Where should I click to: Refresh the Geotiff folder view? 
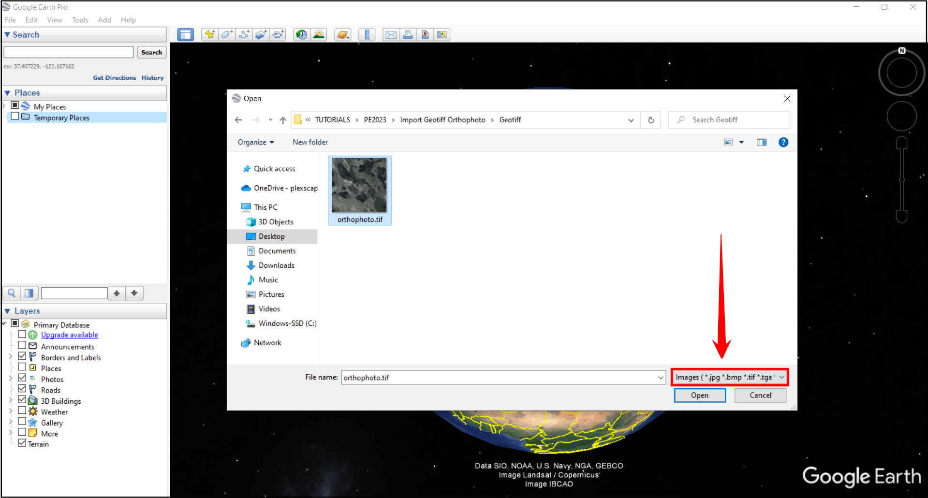(651, 120)
